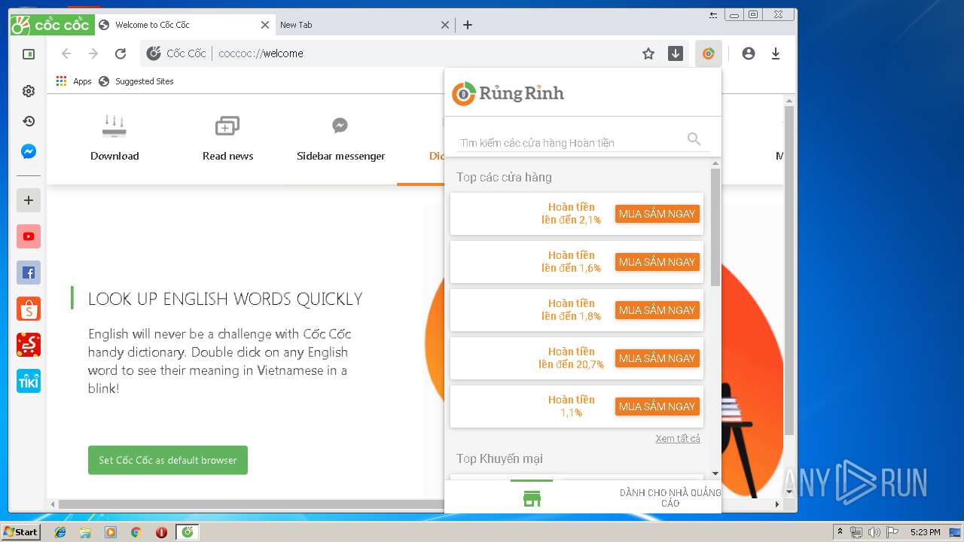Open Chrome from the taskbar
This screenshot has width=964, height=542.
tap(136, 532)
